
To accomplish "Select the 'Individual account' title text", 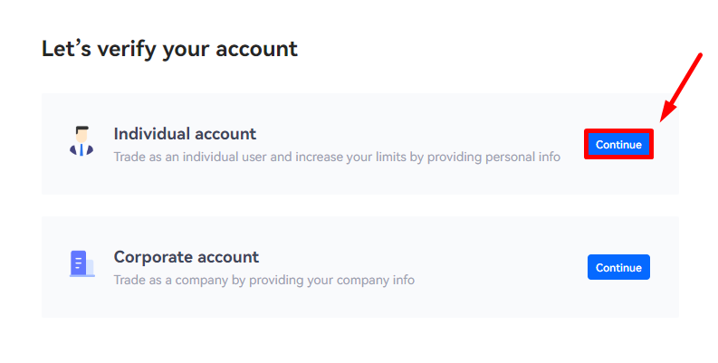I will click(185, 134).
